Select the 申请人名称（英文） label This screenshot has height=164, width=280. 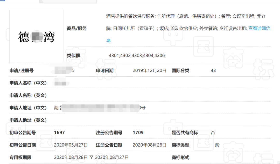click(28, 95)
